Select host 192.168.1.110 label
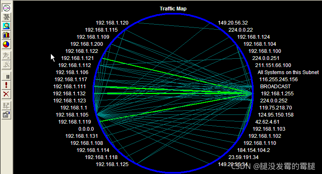This screenshot has height=174, width=322. [260, 143]
